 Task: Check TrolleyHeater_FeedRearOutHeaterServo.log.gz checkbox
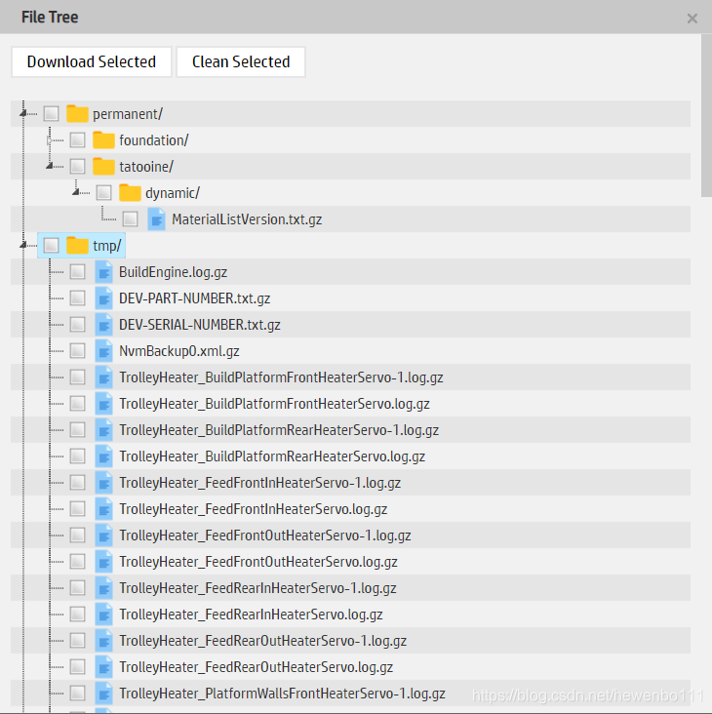tap(77, 667)
